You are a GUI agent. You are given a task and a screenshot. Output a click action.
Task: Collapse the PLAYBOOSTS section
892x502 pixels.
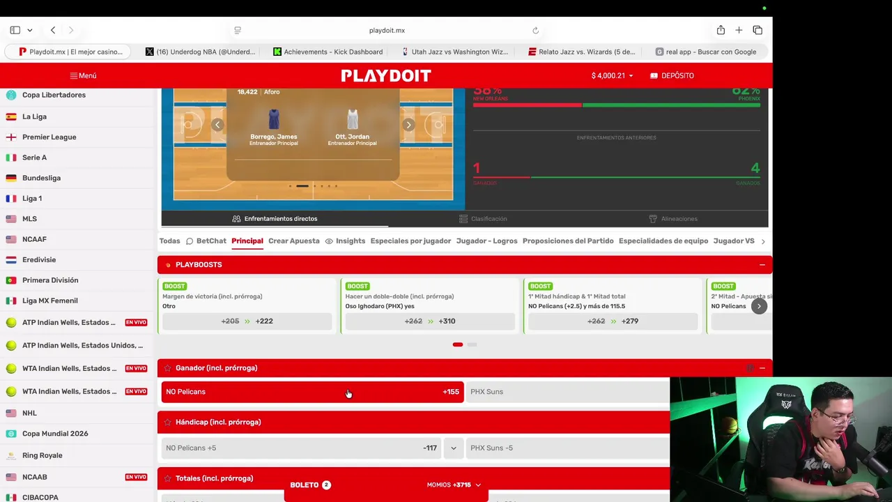click(x=762, y=265)
